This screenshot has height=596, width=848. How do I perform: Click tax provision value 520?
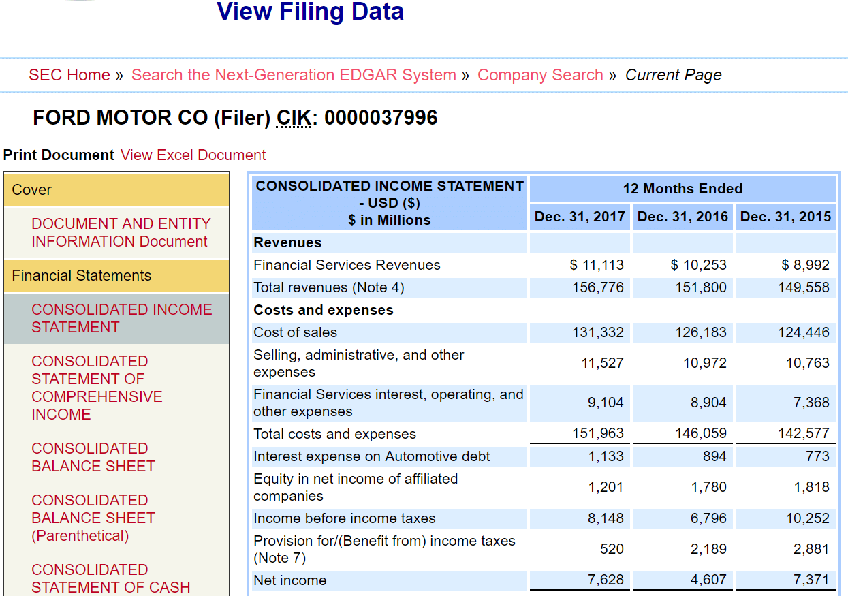(x=612, y=549)
